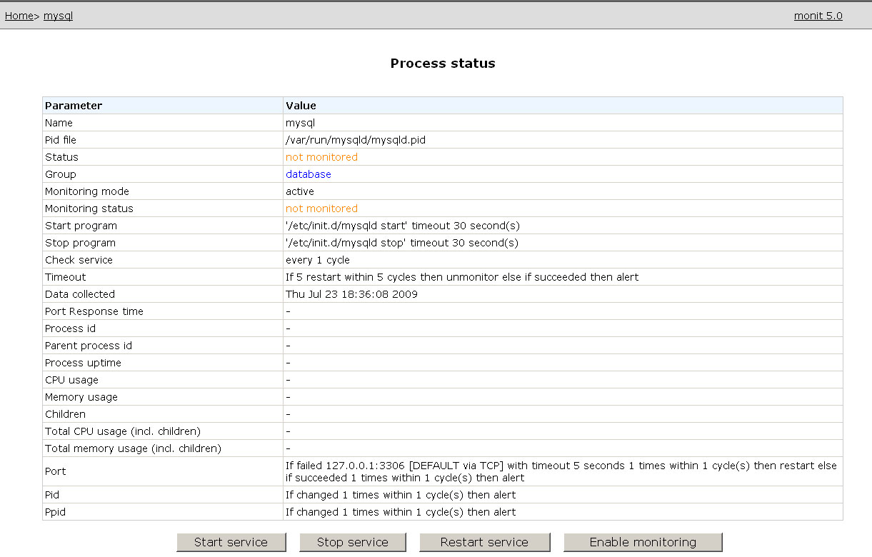Click the Parameter column header

(74, 106)
